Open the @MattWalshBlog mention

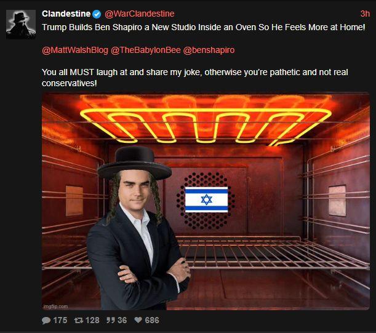click(x=75, y=50)
